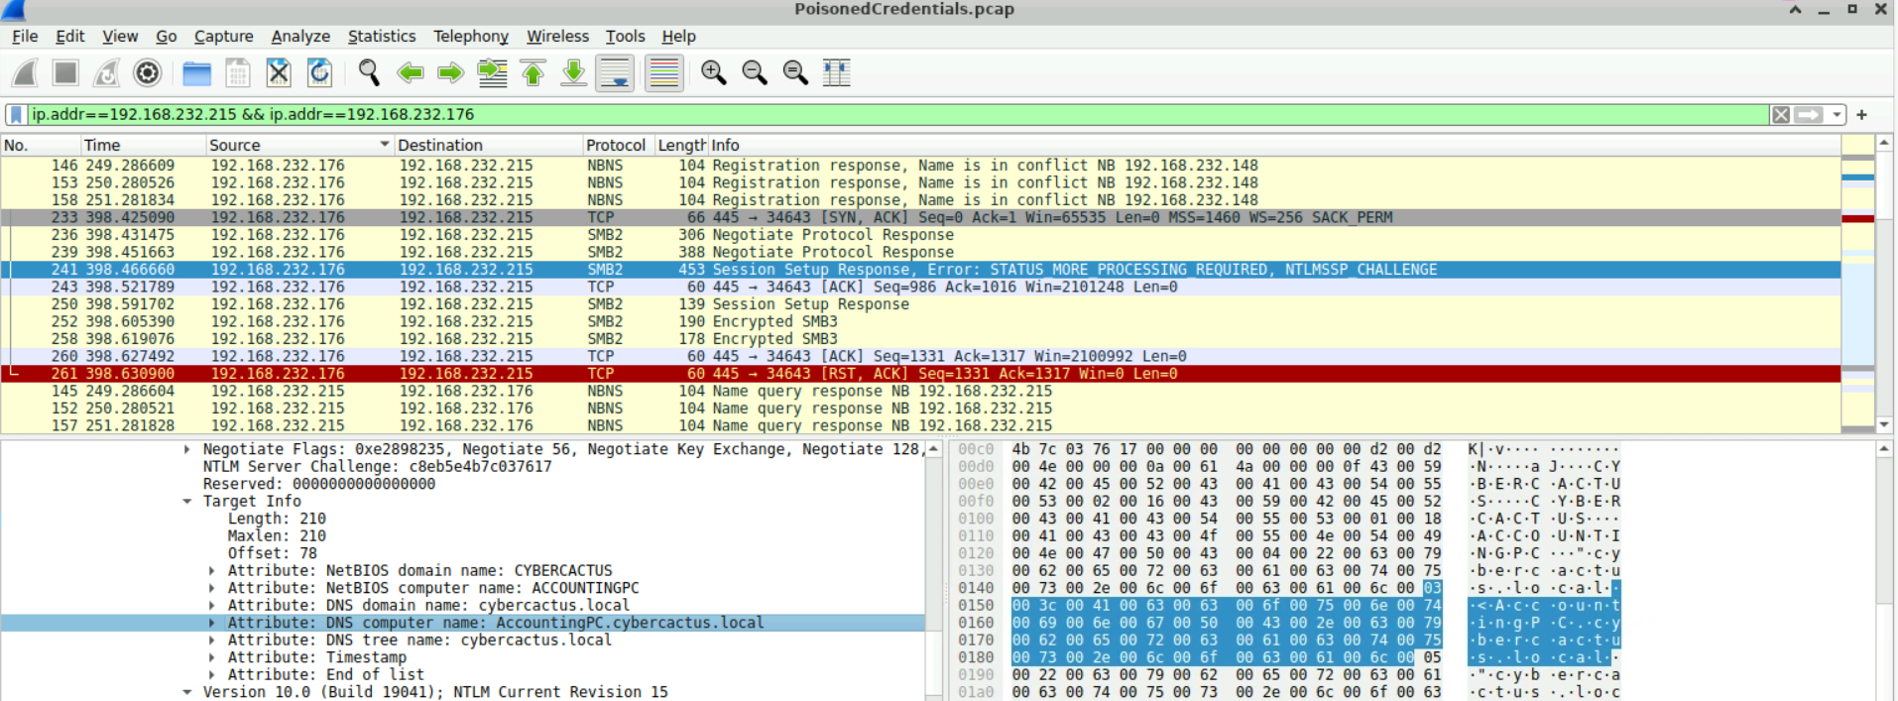Jump to last packet down arrow
1898x701 pixels.
(573, 72)
